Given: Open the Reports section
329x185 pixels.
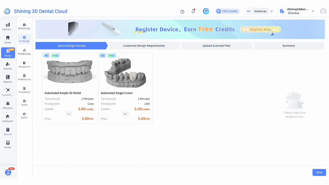Looking at the screenshot, I should click(8, 79).
